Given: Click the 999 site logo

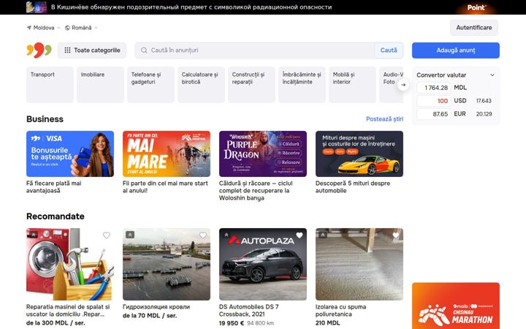Looking at the screenshot, I should 39,50.
